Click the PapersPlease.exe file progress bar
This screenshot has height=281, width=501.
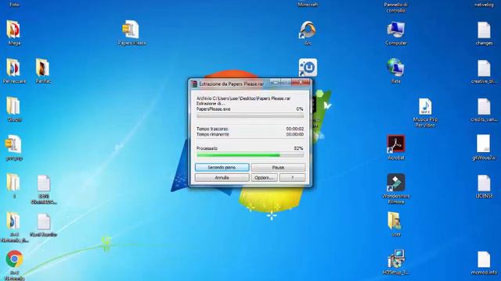(x=250, y=116)
